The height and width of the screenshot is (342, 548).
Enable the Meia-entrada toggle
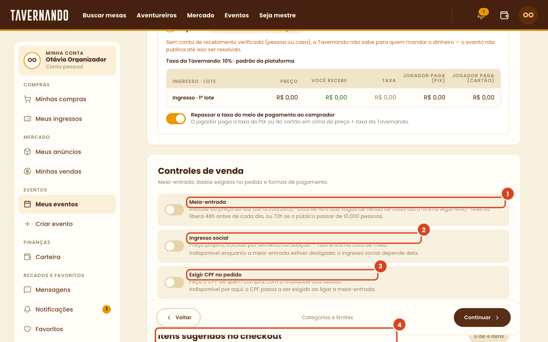click(174, 210)
